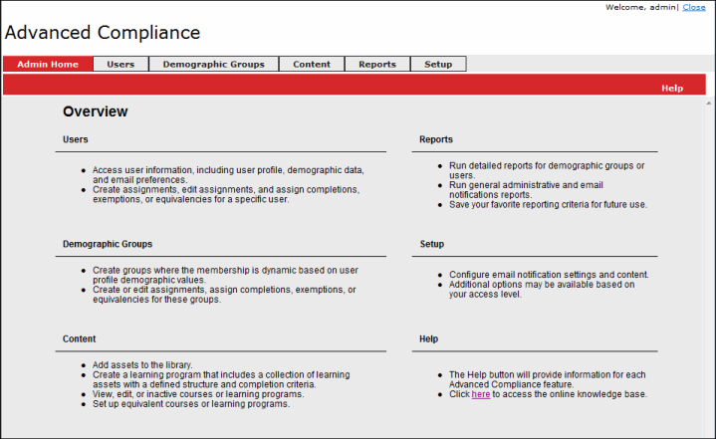
Task: Click the Users section heading in Overview
Action: [75, 139]
